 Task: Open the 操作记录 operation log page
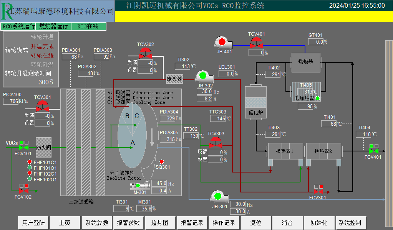[224, 223]
